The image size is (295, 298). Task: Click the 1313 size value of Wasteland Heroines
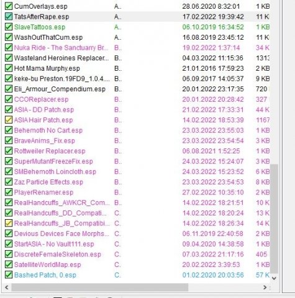coord(263,58)
